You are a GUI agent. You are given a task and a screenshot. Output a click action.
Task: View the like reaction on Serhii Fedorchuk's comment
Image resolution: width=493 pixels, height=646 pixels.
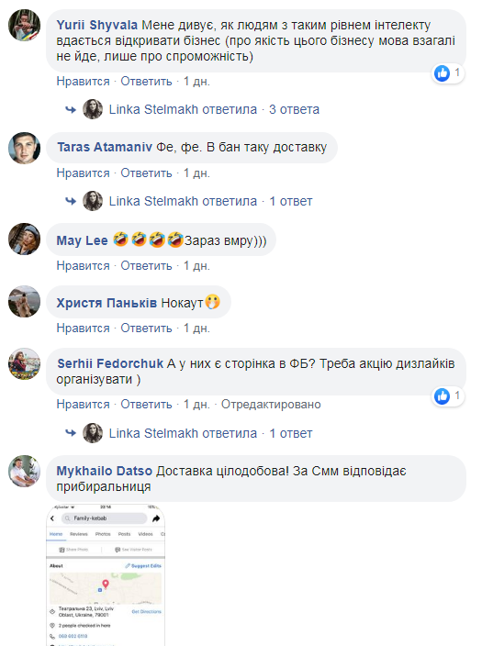point(448,396)
